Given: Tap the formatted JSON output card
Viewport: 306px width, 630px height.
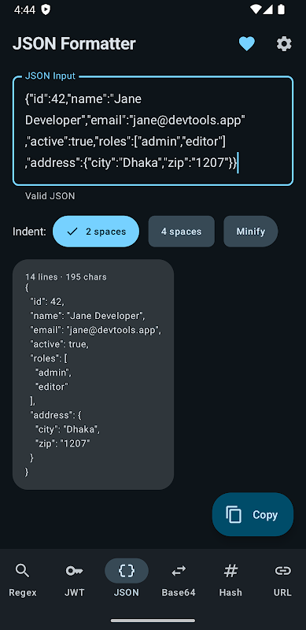Looking at the screenshot, I should point(93,375).
